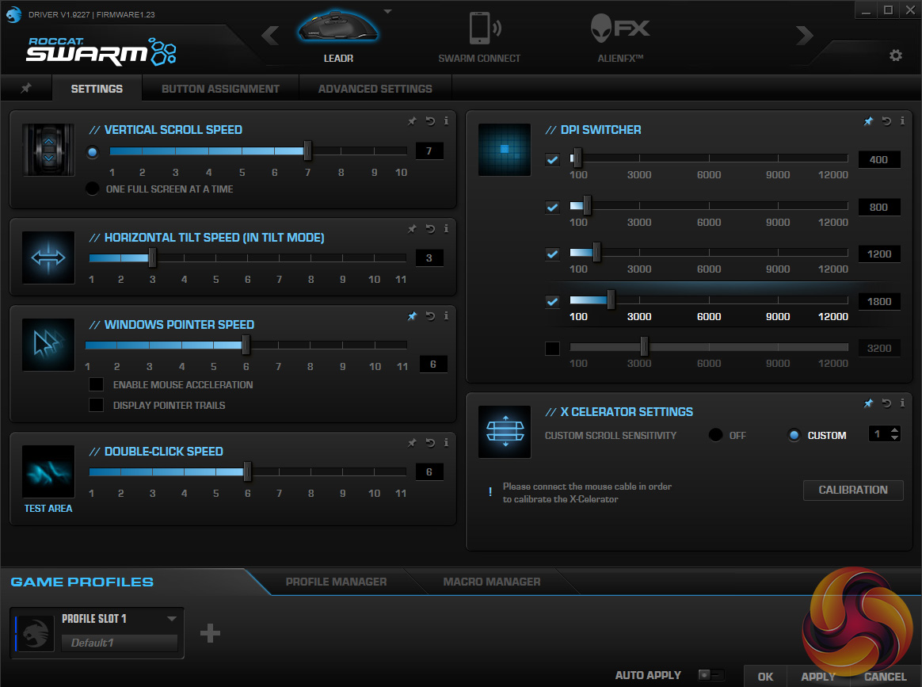Click the 400 DPI value field
This screenshot has height=687, width=922.
pos(879,159)
